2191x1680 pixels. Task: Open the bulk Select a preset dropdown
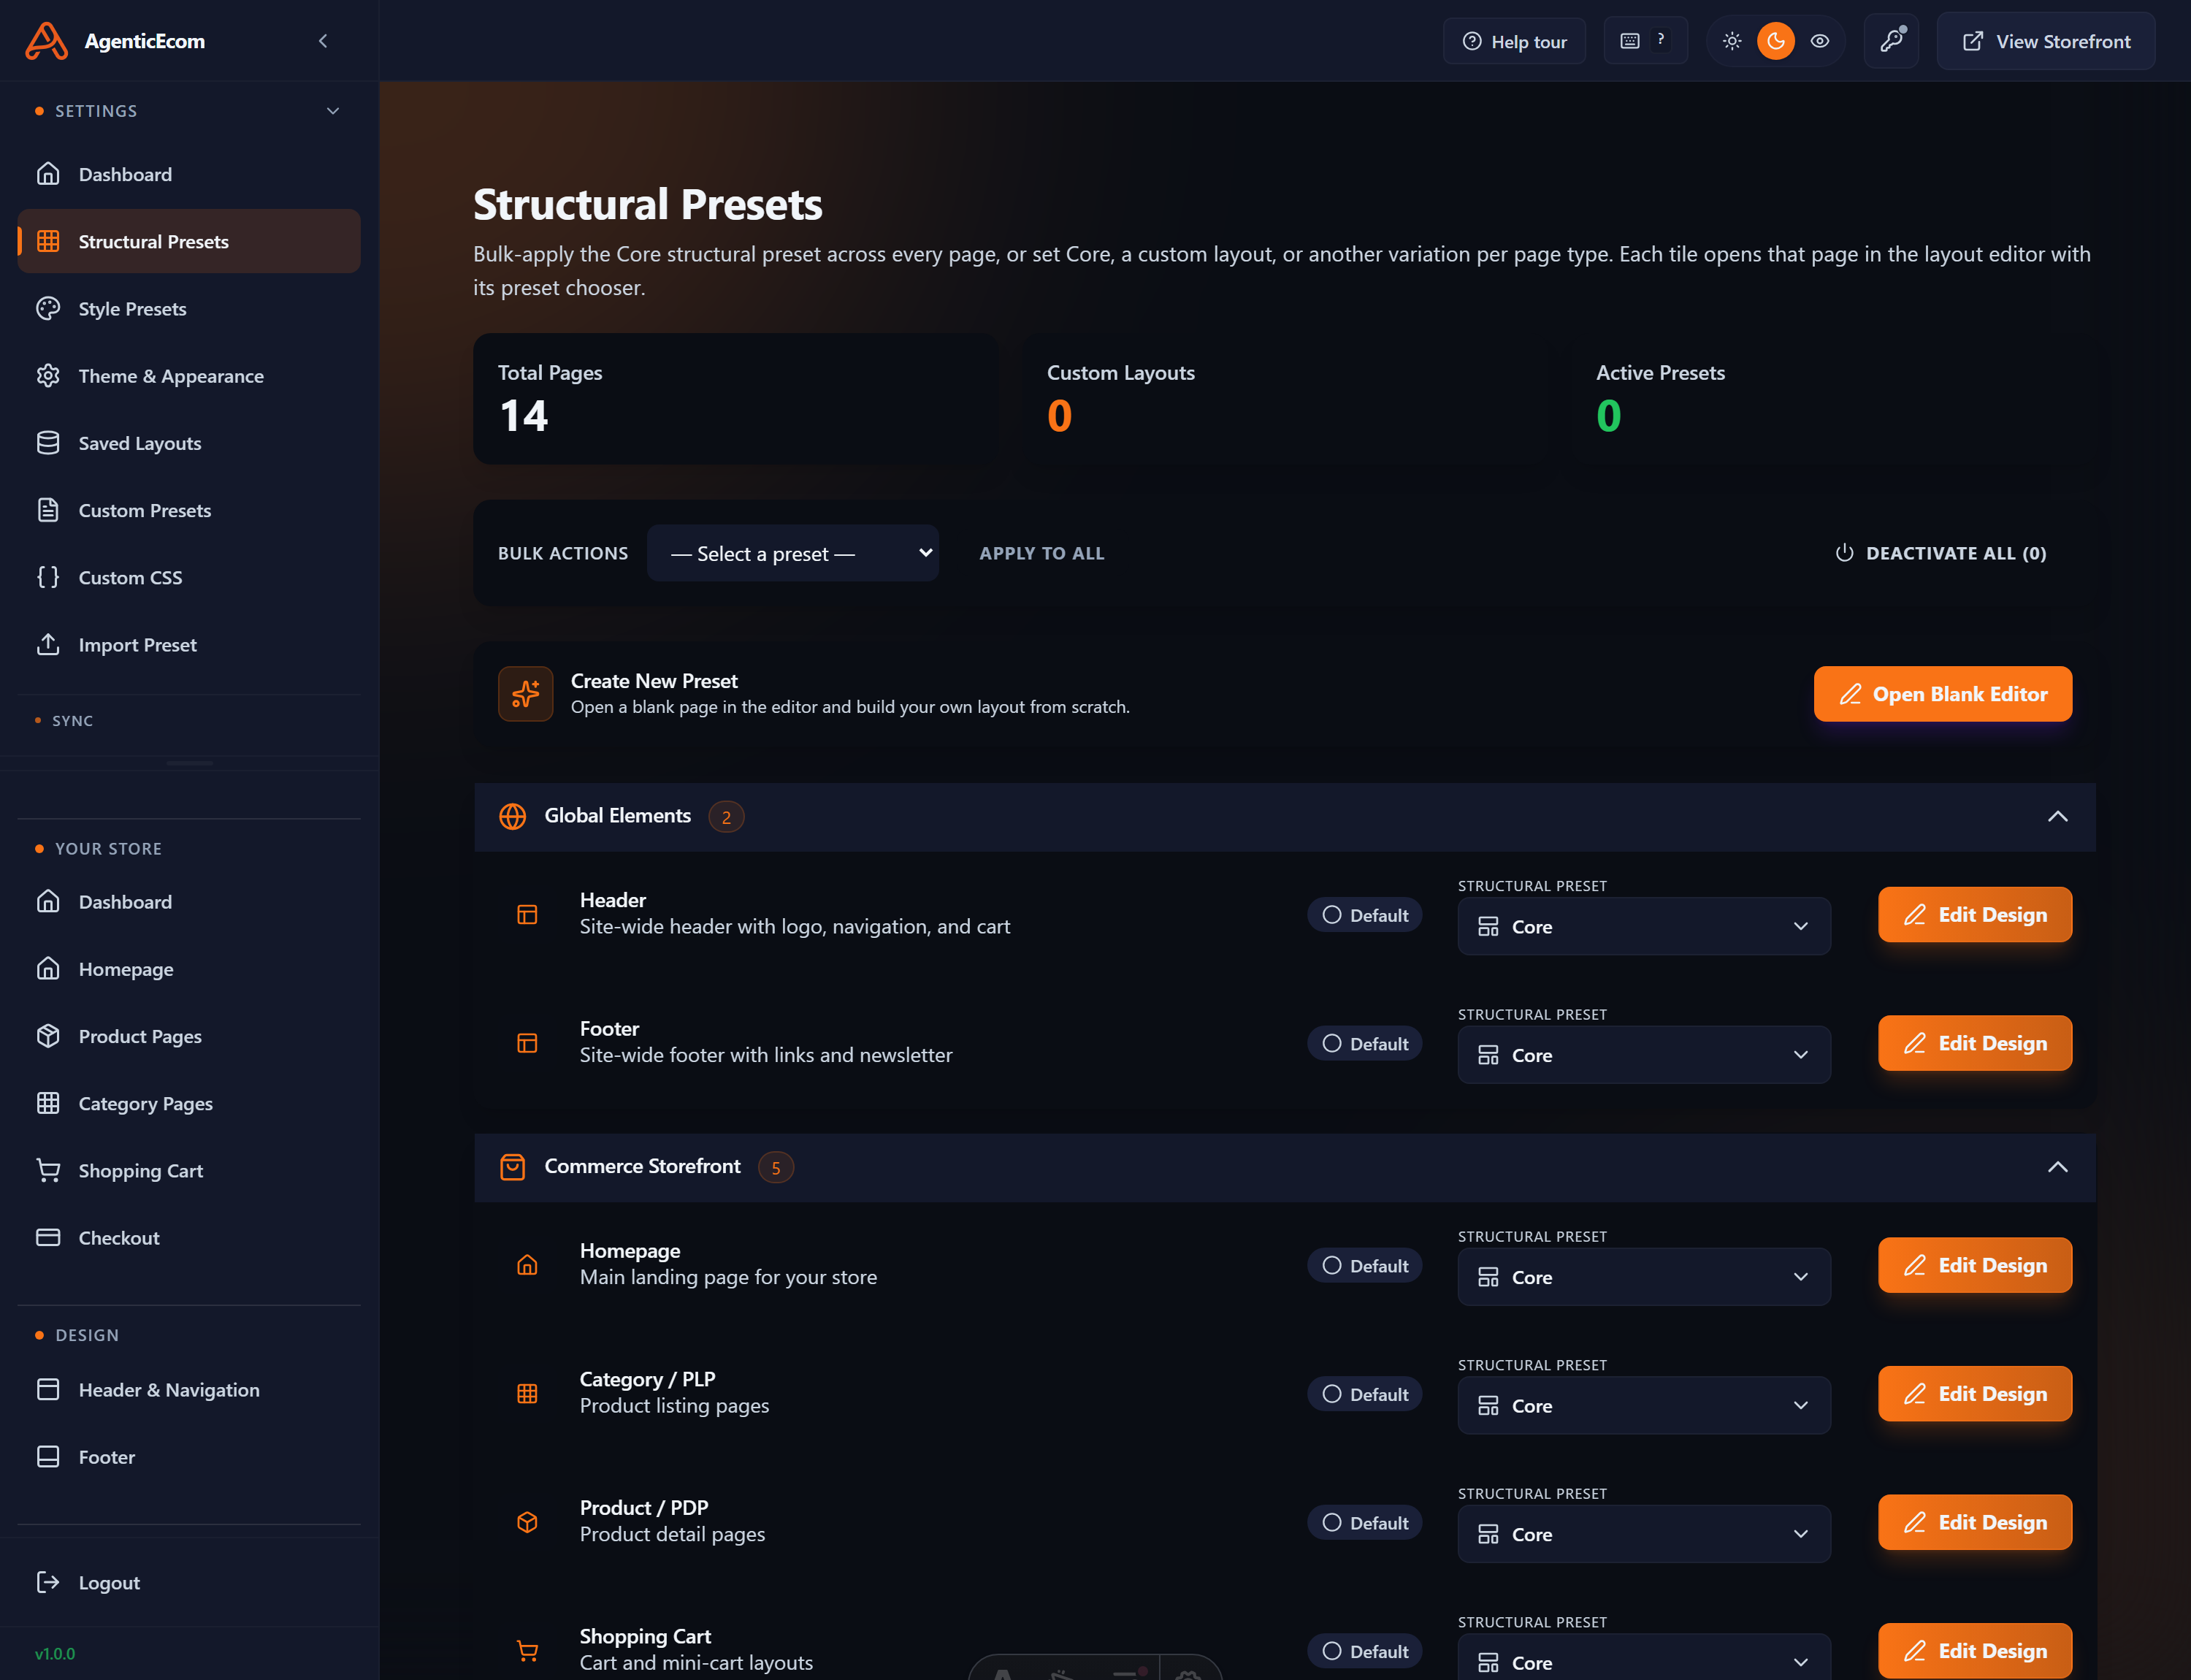coord(793,553)
